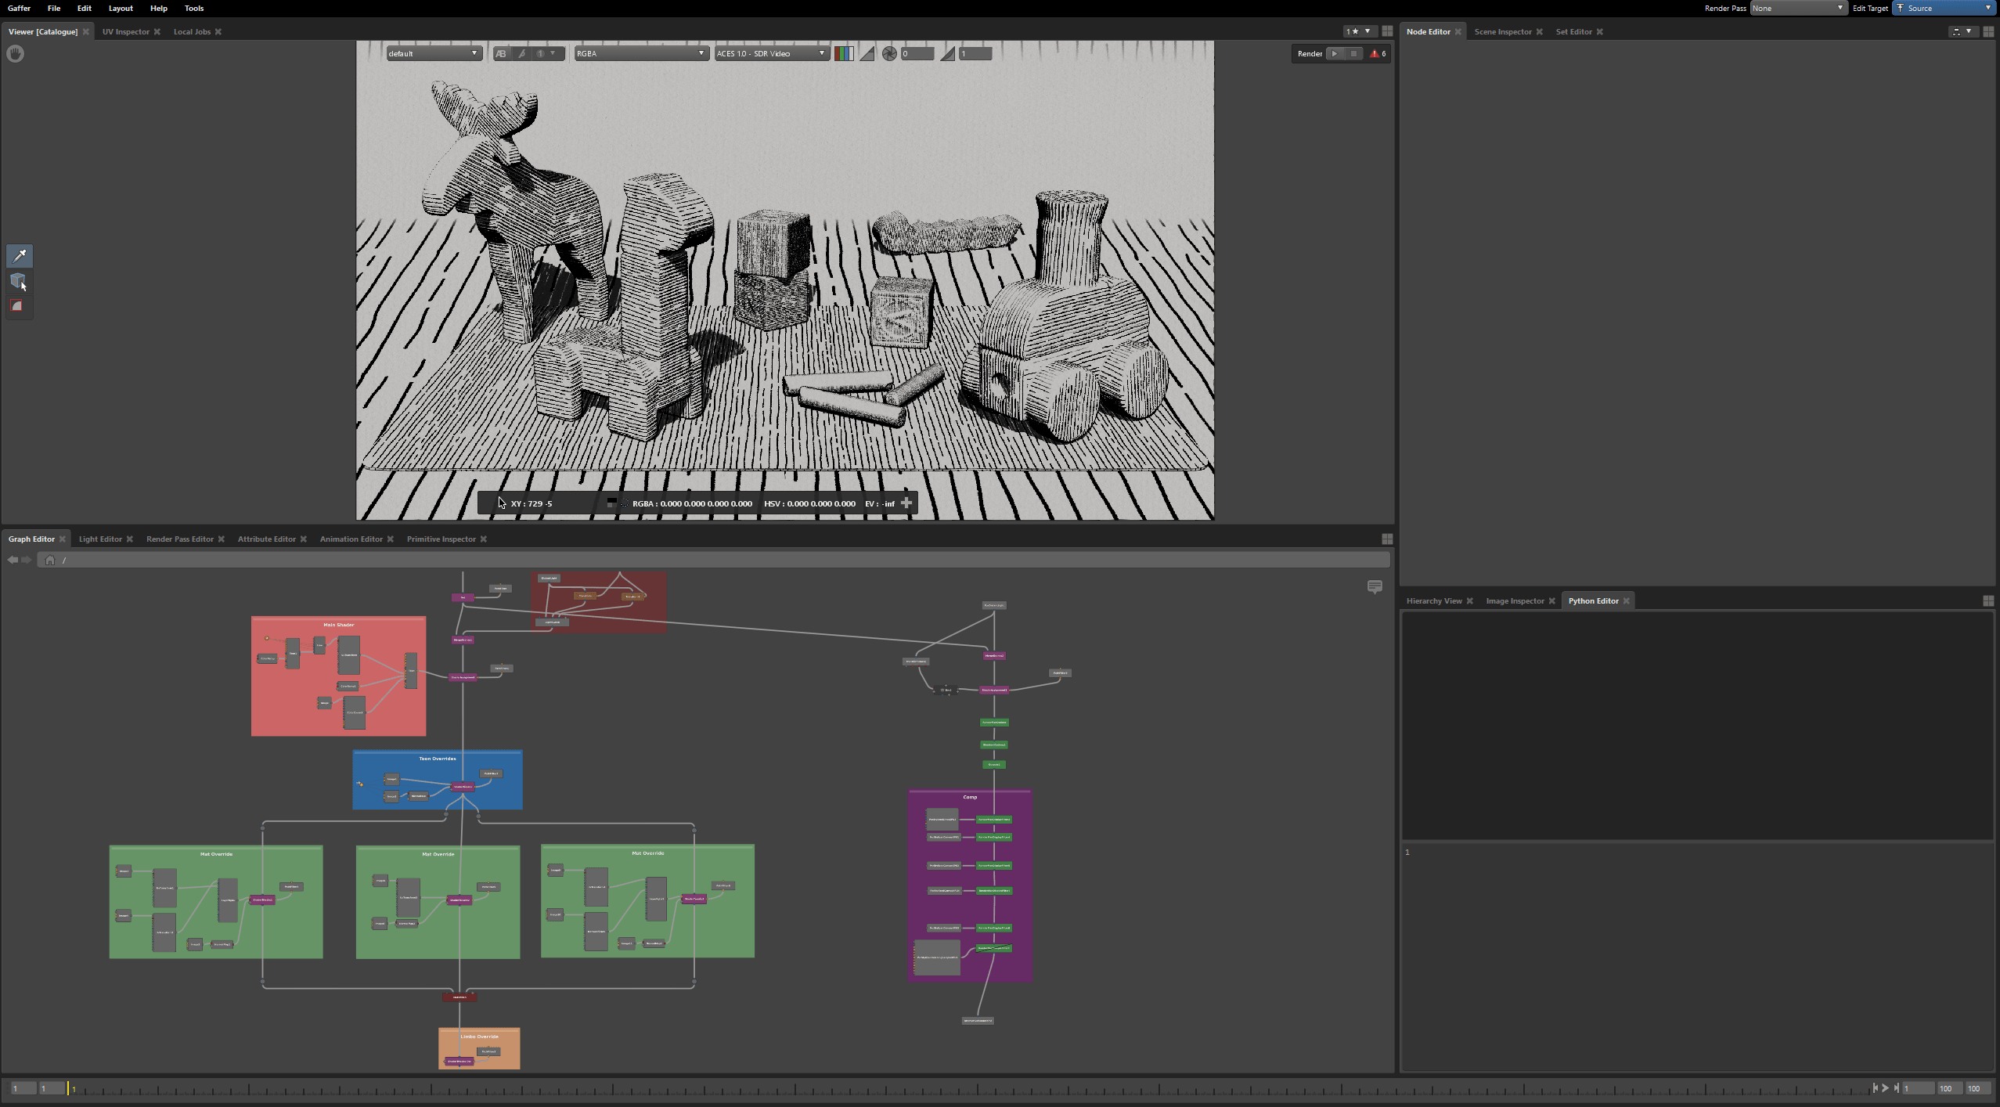Close the UV Inspector tab
2000x1107 pixels.
click(157, 31)
